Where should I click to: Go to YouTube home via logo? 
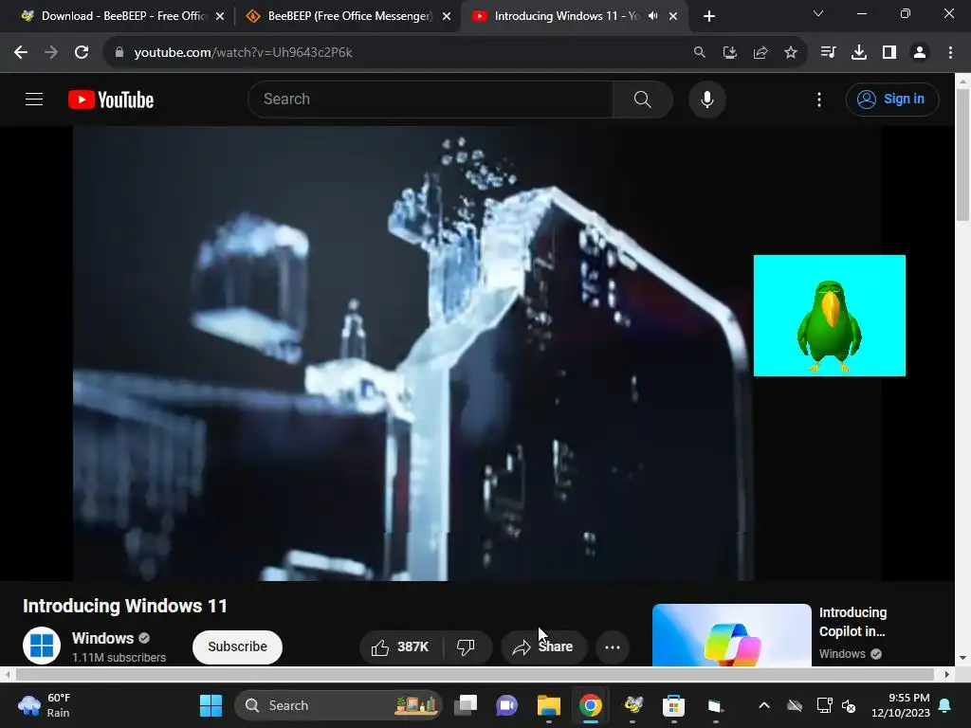point(111,100)
